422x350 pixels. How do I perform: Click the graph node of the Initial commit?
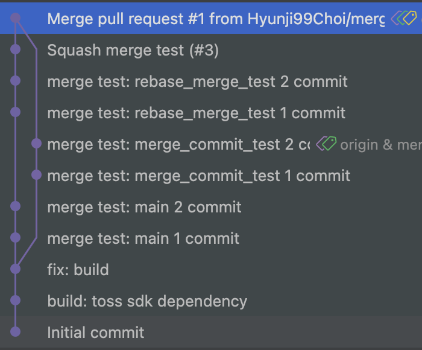16,332
